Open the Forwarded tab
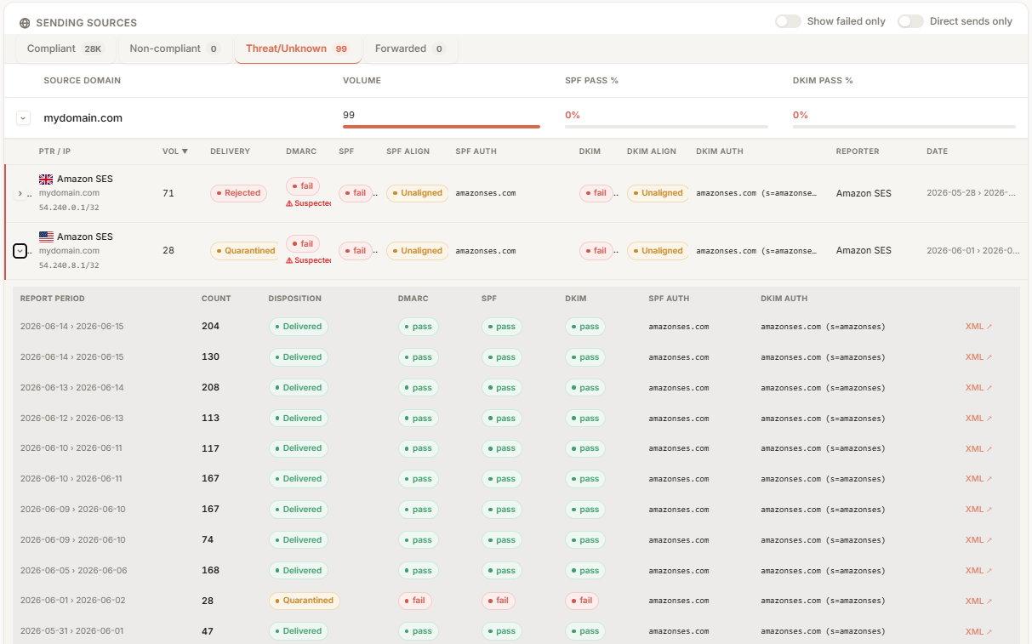 410,48
